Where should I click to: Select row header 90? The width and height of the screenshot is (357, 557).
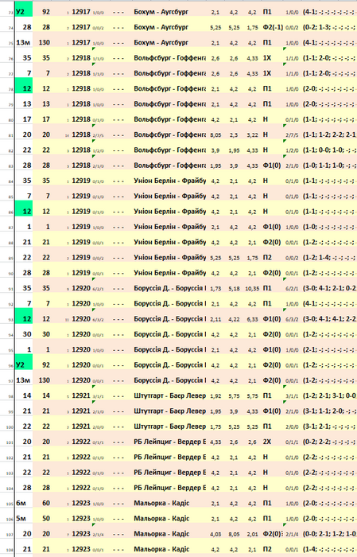click(x=10, y=273)
